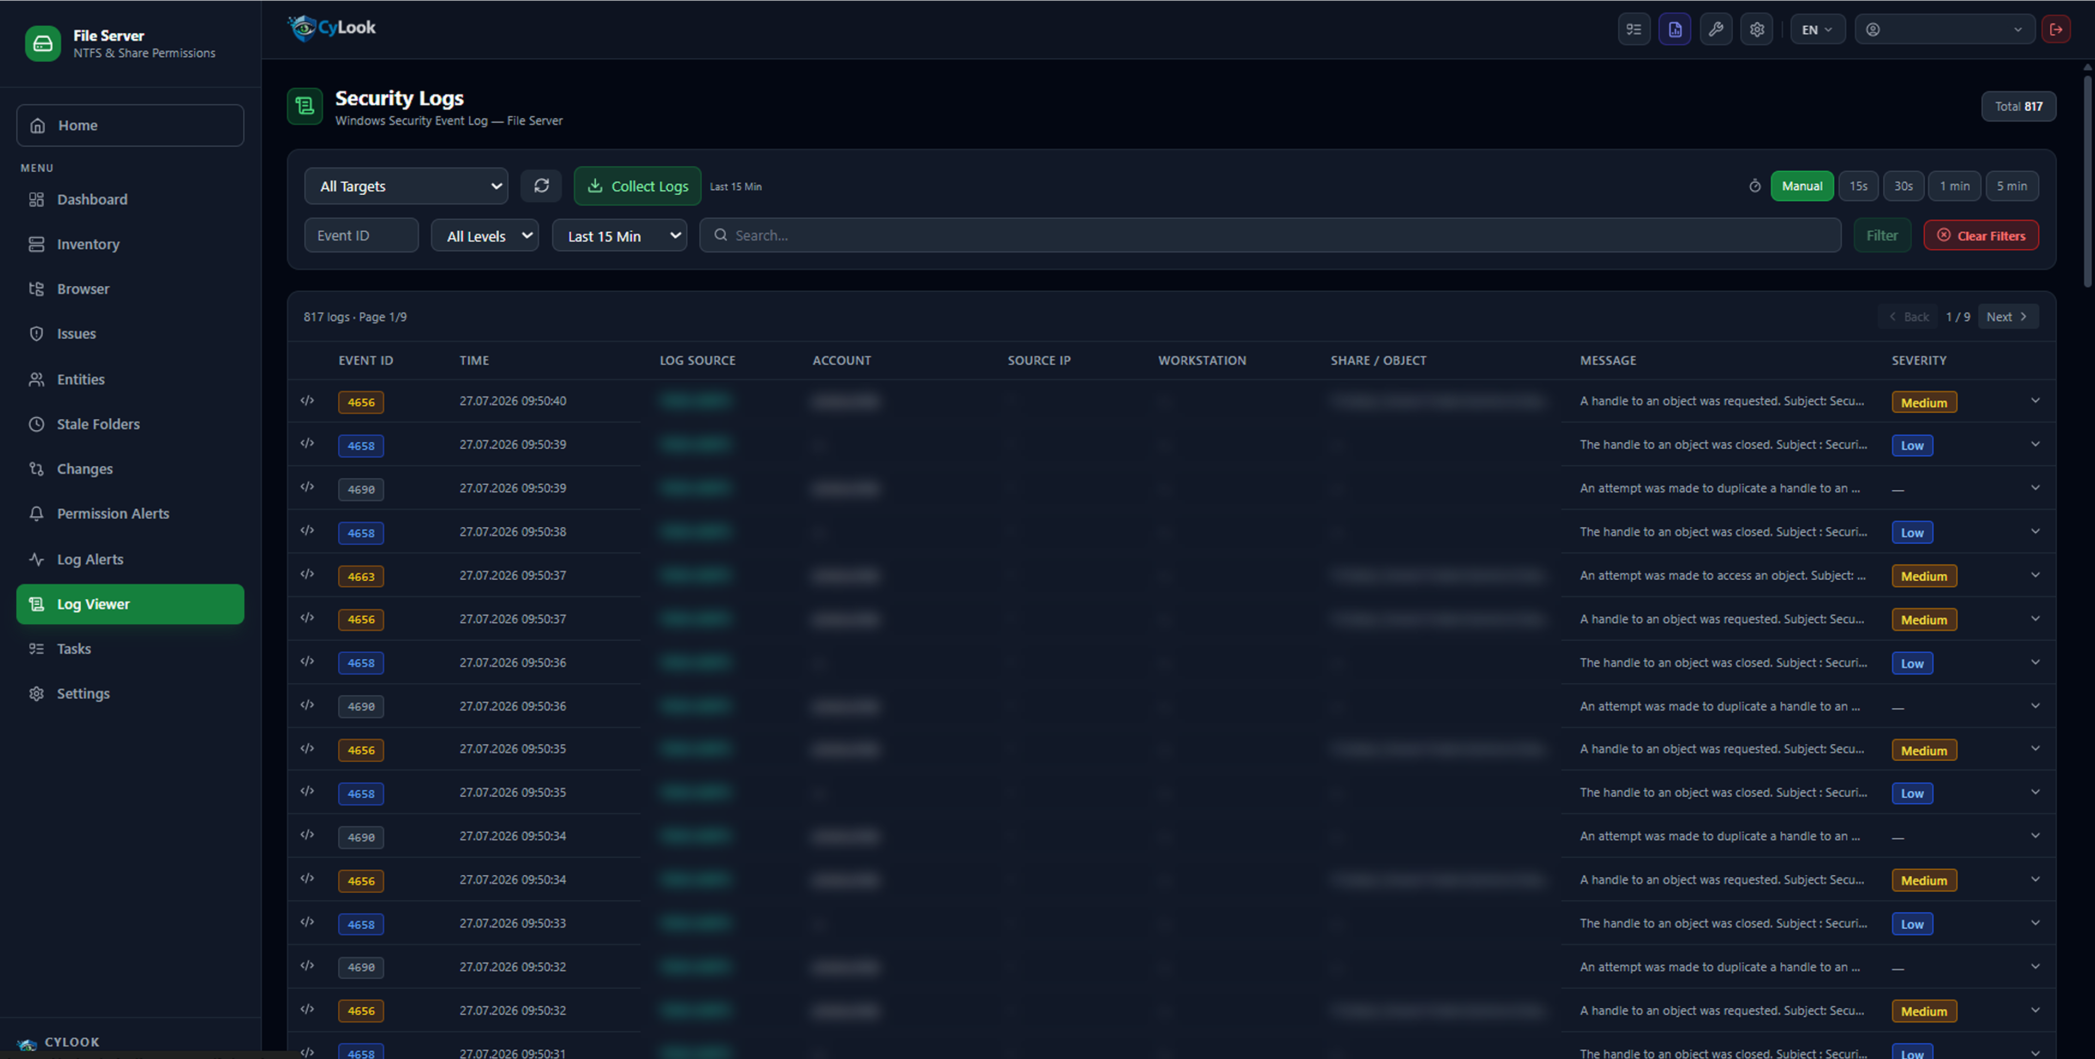Open Changes in the sidebar
The width and height of the screenshot is (2095, 1059).
pos(130,469)
